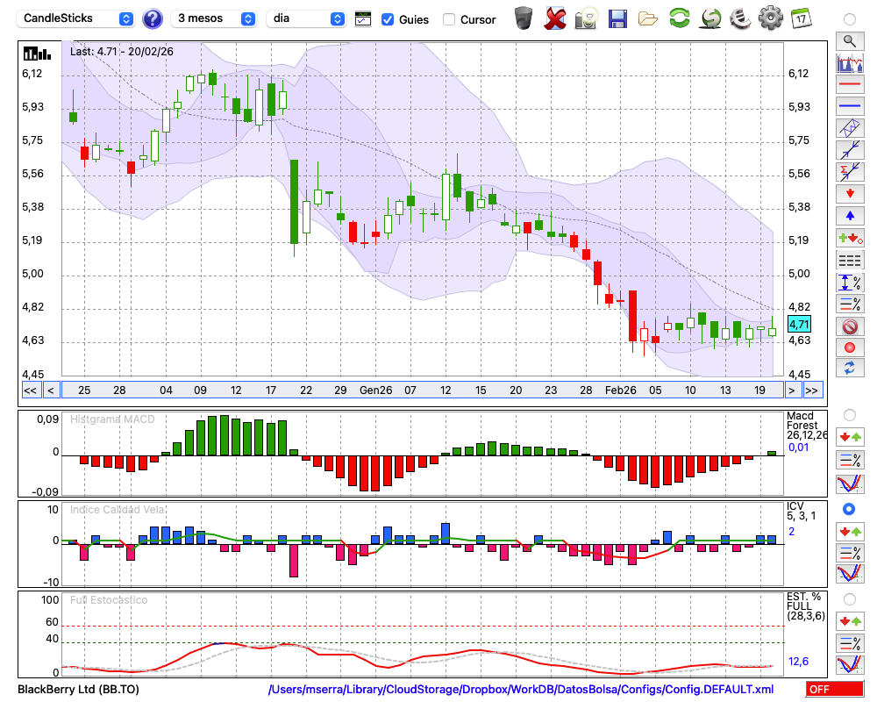The height and width of the screenshot is (702, 877).
Task: Click the trash can icon in toolbar
Action: click(524, 18)
